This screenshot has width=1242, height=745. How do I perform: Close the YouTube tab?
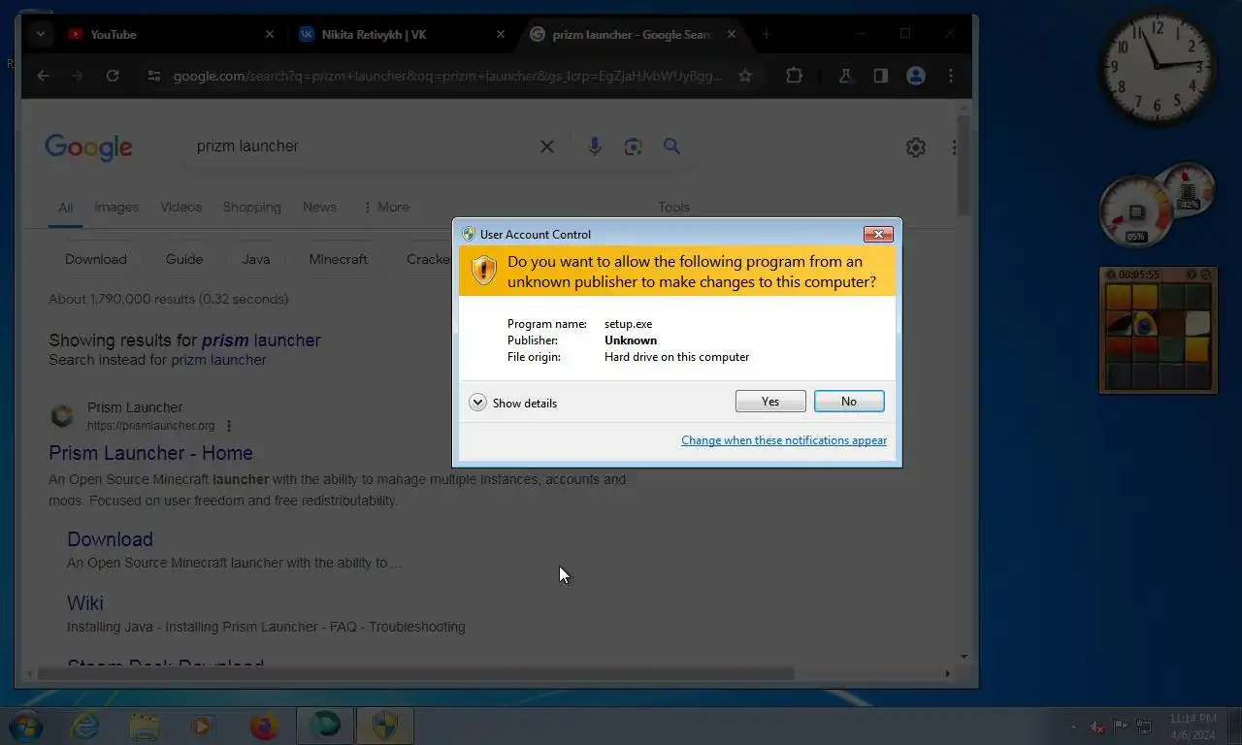pyautogui.click(x=270, y=34)
